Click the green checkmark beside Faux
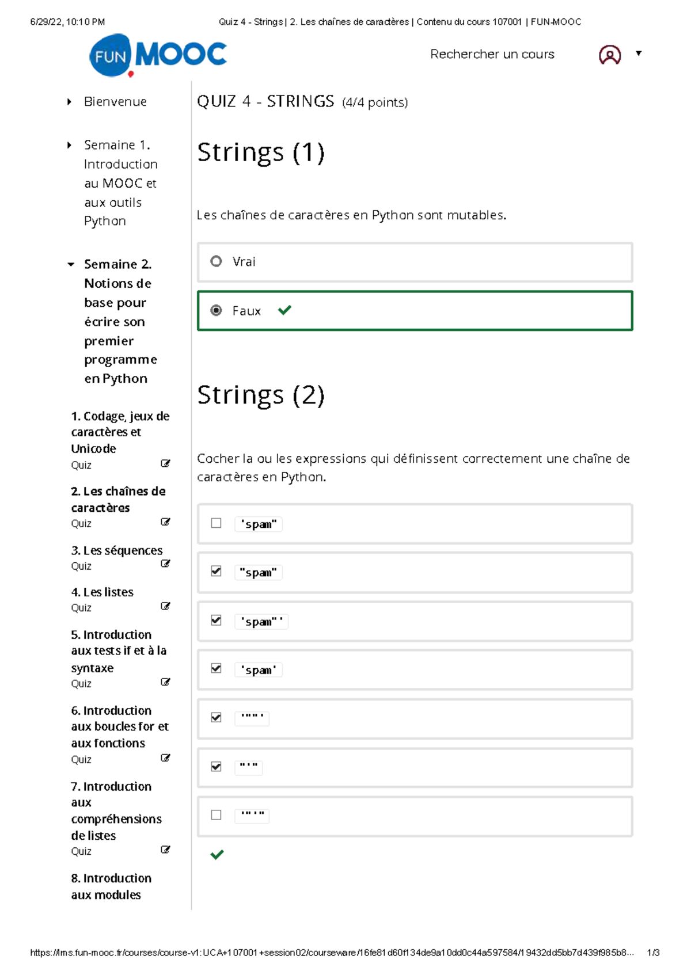 click(x=283, y=311)
